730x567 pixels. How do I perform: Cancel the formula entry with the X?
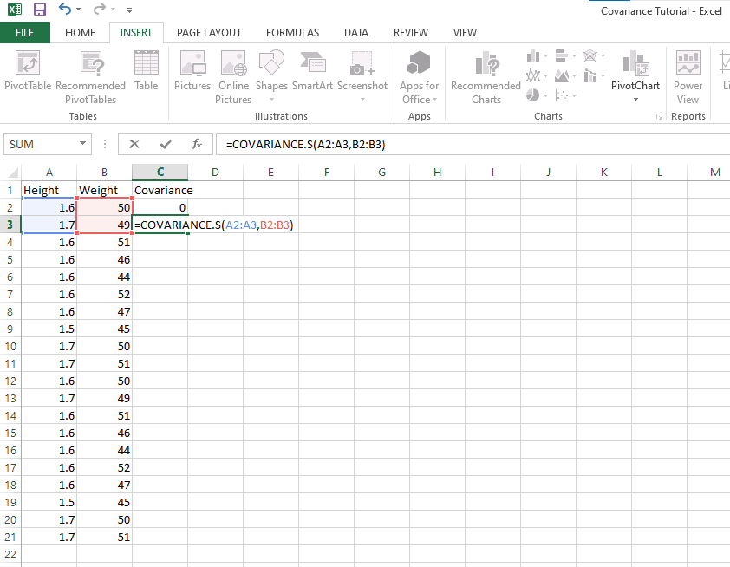(x=134, y=145)
